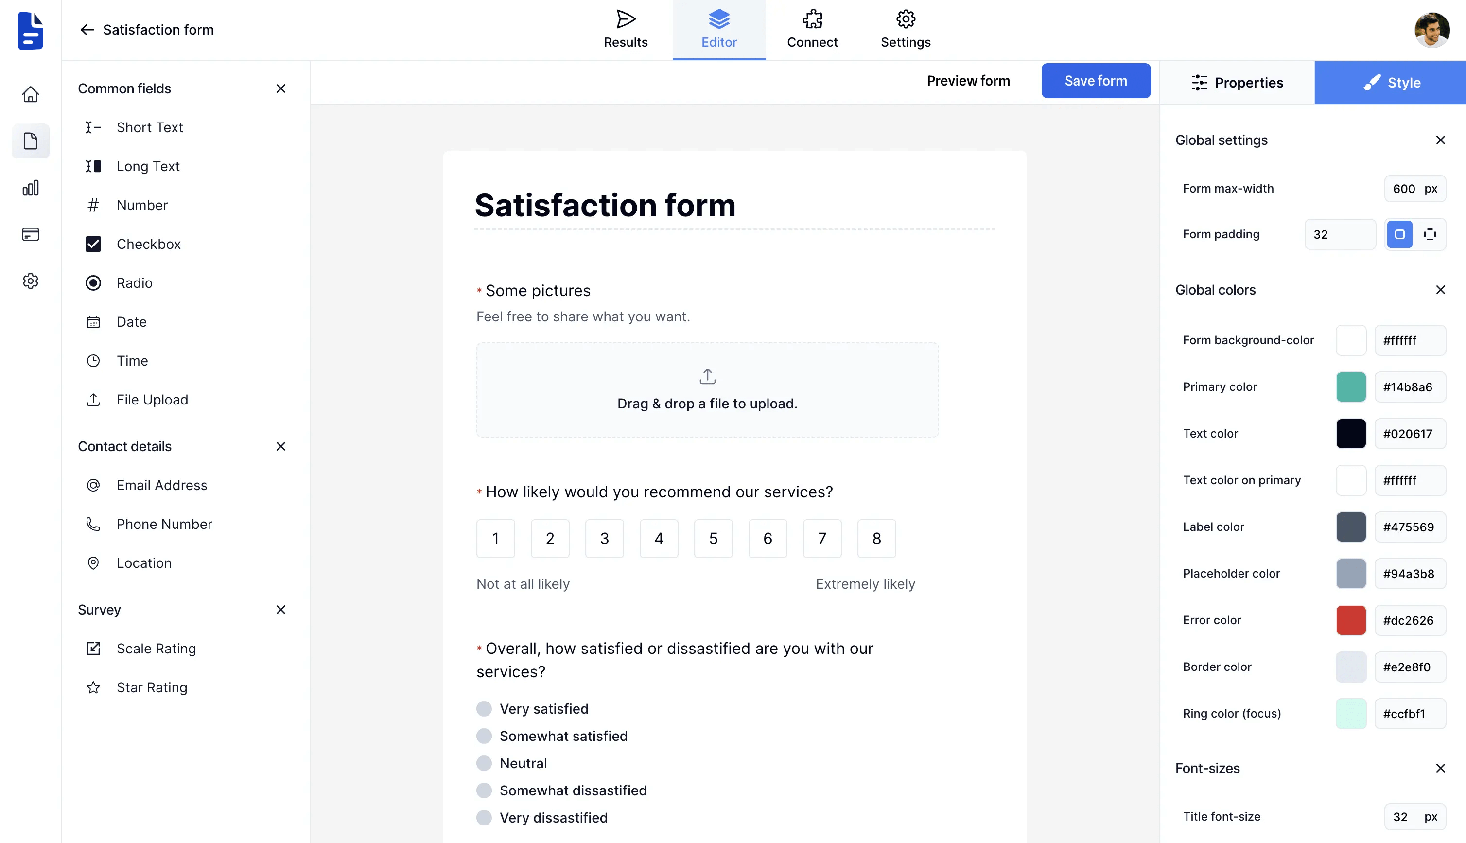Click Preview form button
Image resolution: width=1466 pixels, height=843 pixels.
[x=969, y=82]
